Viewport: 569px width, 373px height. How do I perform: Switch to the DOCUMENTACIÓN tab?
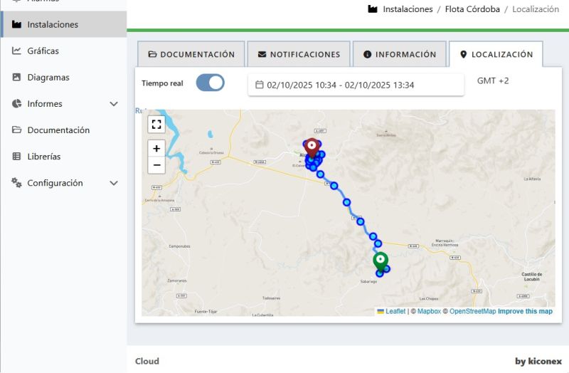click(x=191, y=55)
